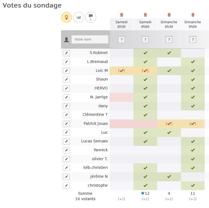
Task: Edit S.Robinet's vote with pencil icon
Action: tap(66, 53)
